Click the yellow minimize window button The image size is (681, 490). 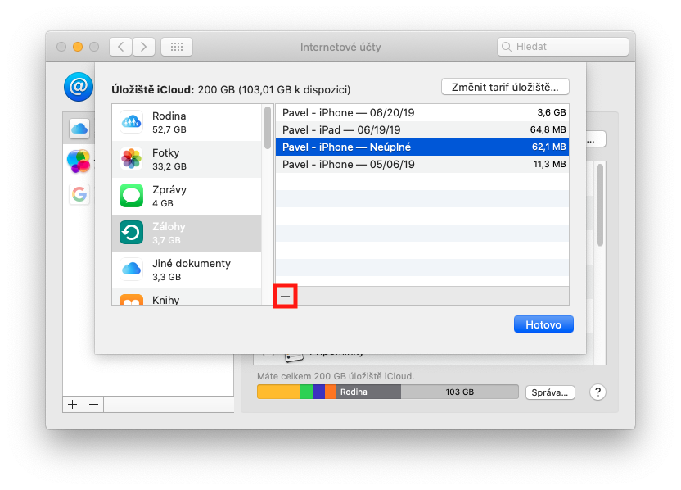(x=78, y=47)
